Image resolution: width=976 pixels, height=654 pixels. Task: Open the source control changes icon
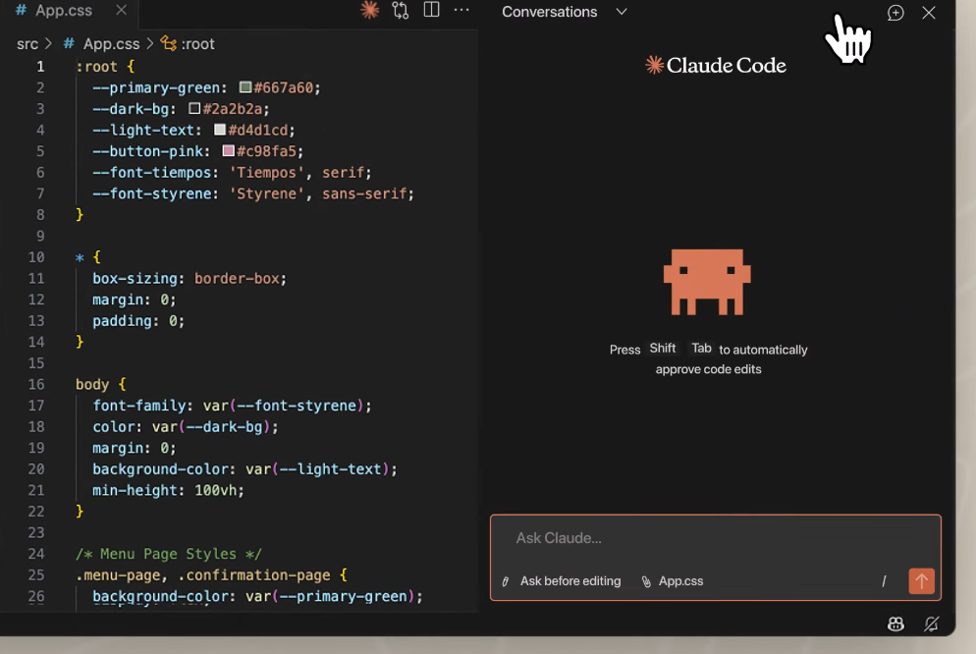click(x=401, y=10)
